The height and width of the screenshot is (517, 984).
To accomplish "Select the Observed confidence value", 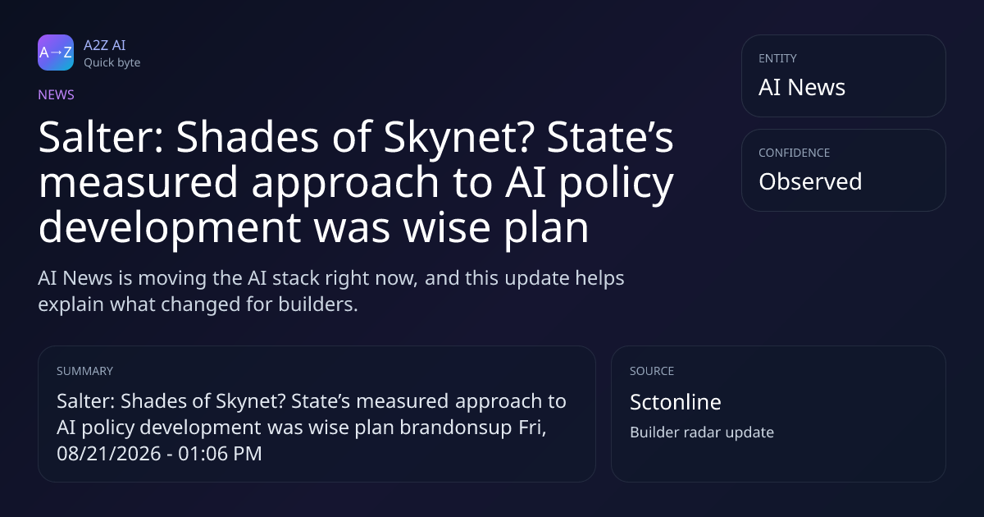I will (x=810, y=181).
